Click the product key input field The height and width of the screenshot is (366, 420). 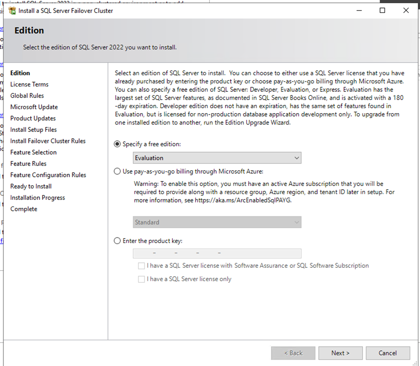(217, 253)
